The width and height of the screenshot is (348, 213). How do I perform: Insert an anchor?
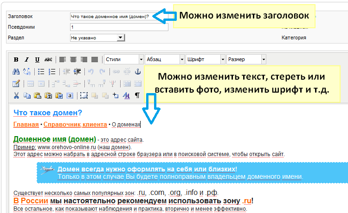tap(138, 71)
